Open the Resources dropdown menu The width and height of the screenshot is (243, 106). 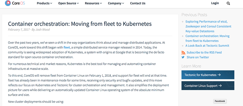[x=93, y=3]
